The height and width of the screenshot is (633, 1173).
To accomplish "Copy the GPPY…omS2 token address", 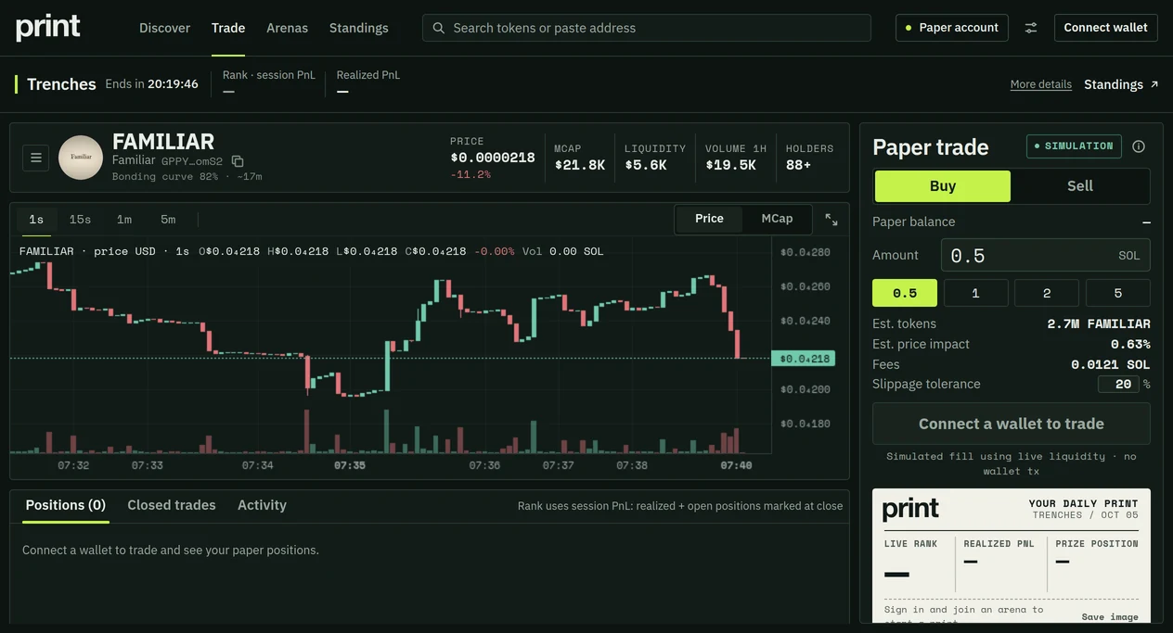I will tap(238, 161).
